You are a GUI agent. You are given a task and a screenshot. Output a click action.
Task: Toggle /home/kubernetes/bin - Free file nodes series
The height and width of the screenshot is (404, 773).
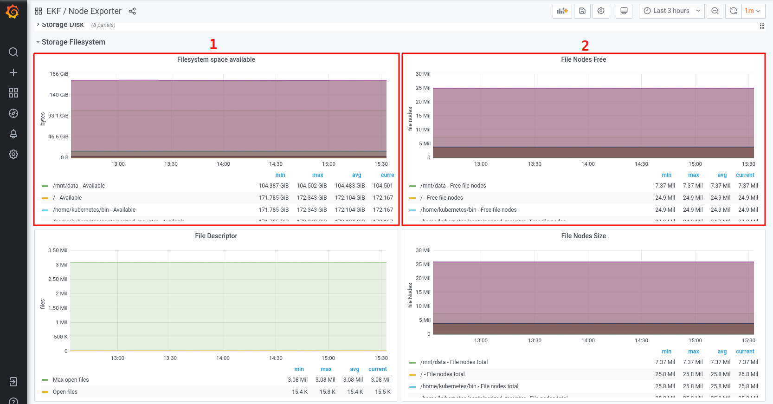click(x=469, y=210)
